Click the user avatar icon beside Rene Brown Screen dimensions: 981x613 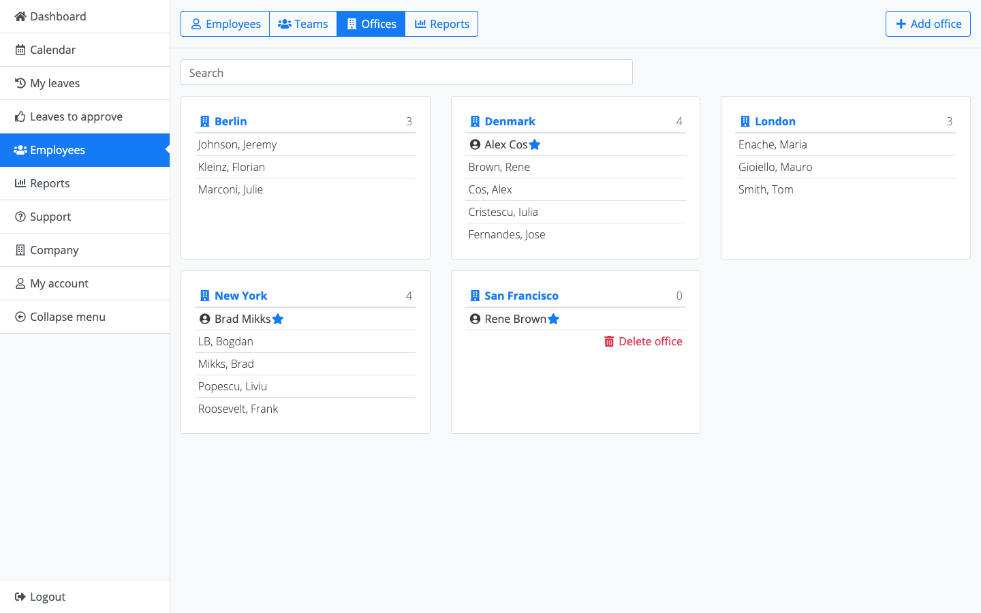(x=475, y=319)
